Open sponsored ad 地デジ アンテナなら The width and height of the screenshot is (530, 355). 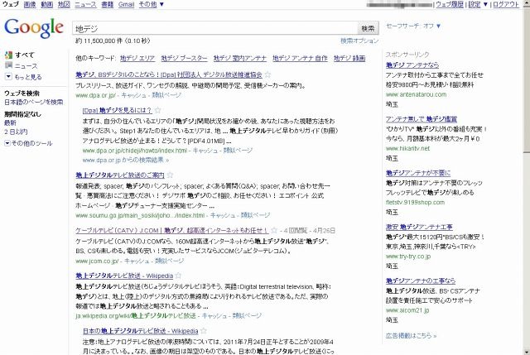[412, 65]
